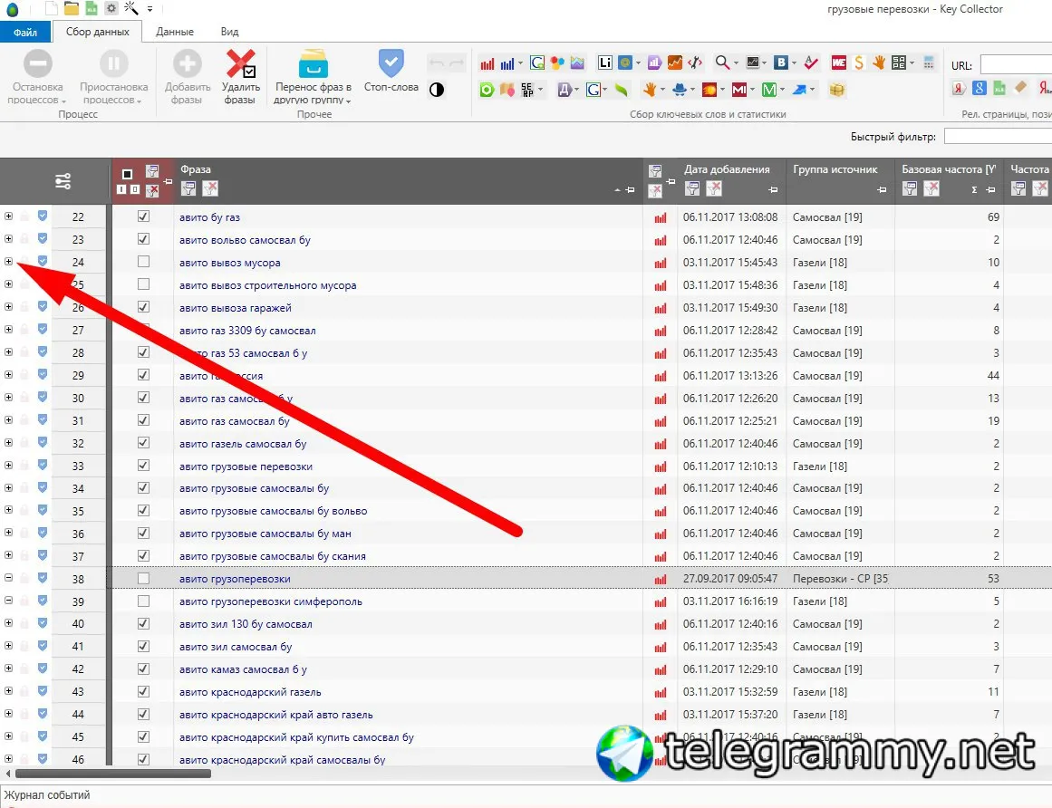Click the phrase 'авито газель самосвал бу'
The height and width of the screenshot is (808, 1052).
(243, 443)
